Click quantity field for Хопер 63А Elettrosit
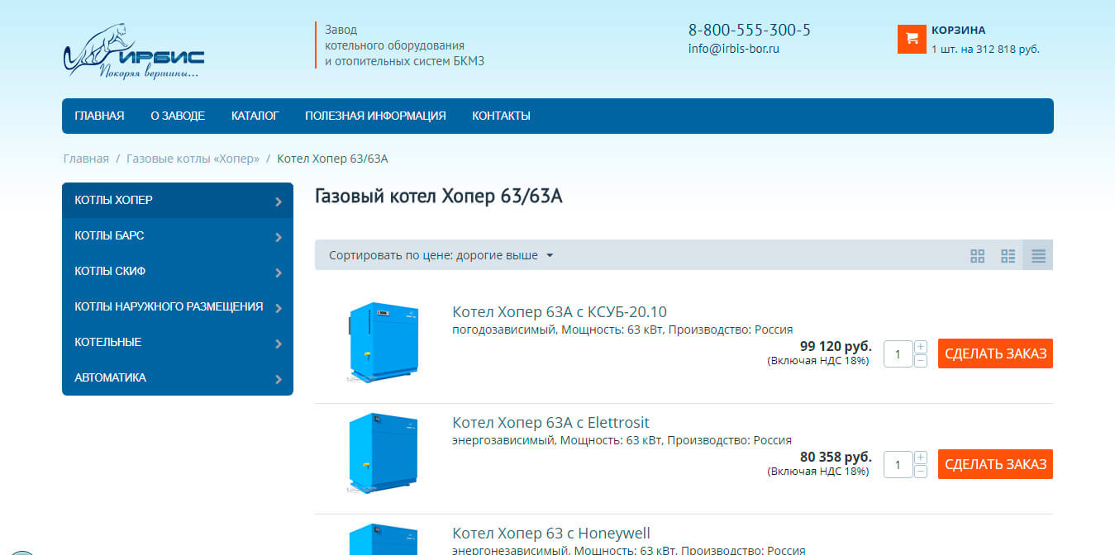 point(898,465)
